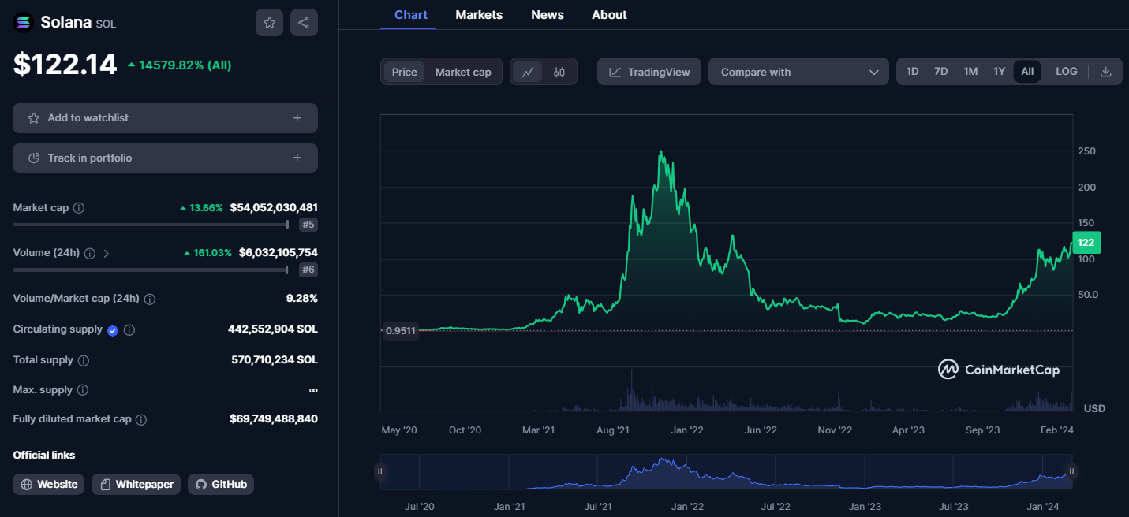Viewport: 1129px width, 517px height.
Task: Click the 14579.82% (All) change text
Action: click(185, 65)
